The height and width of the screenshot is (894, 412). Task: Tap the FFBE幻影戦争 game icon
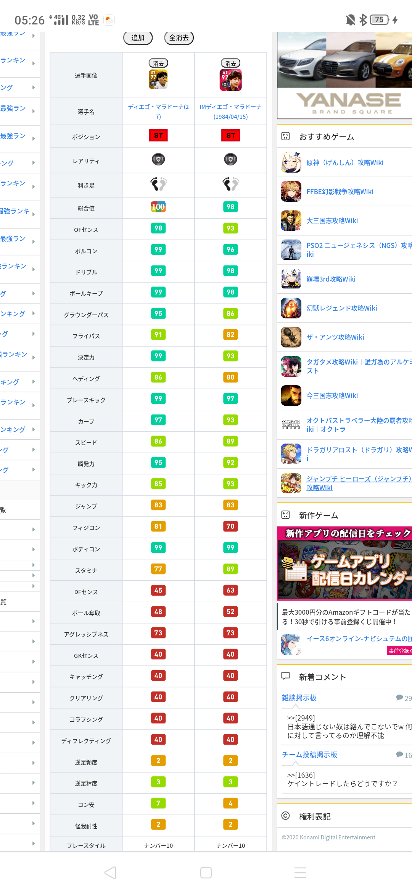point(291,191)
